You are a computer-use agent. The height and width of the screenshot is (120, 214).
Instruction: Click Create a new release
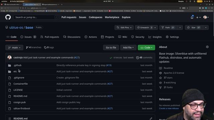(169, 108)
